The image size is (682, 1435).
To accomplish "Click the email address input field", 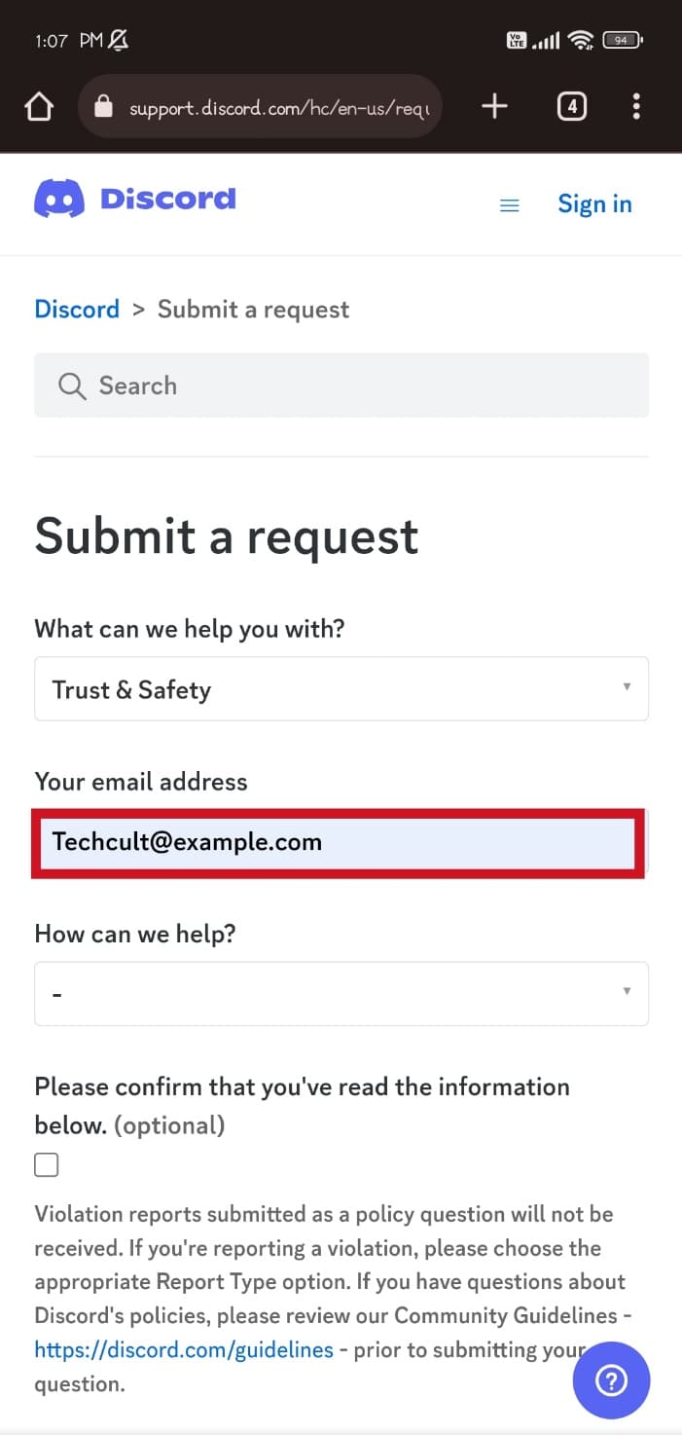I will pos(341,842).
